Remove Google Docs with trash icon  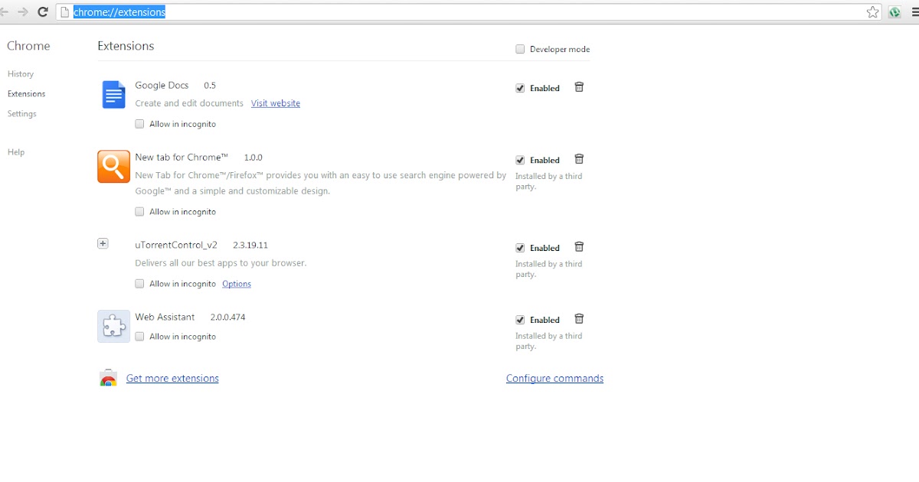579,87
